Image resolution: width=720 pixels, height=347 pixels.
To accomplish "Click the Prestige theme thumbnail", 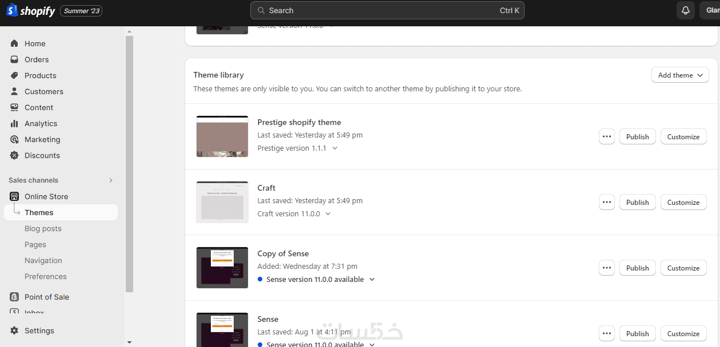I will pos(222,136).
